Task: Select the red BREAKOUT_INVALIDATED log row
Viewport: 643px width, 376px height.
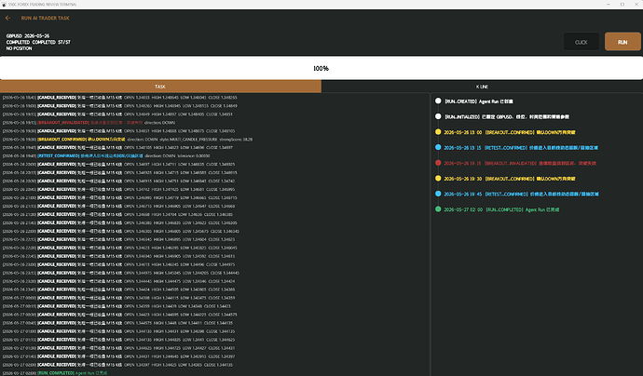Action: (89, 123)
